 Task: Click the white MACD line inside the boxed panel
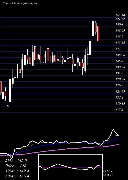coord(69,167)
